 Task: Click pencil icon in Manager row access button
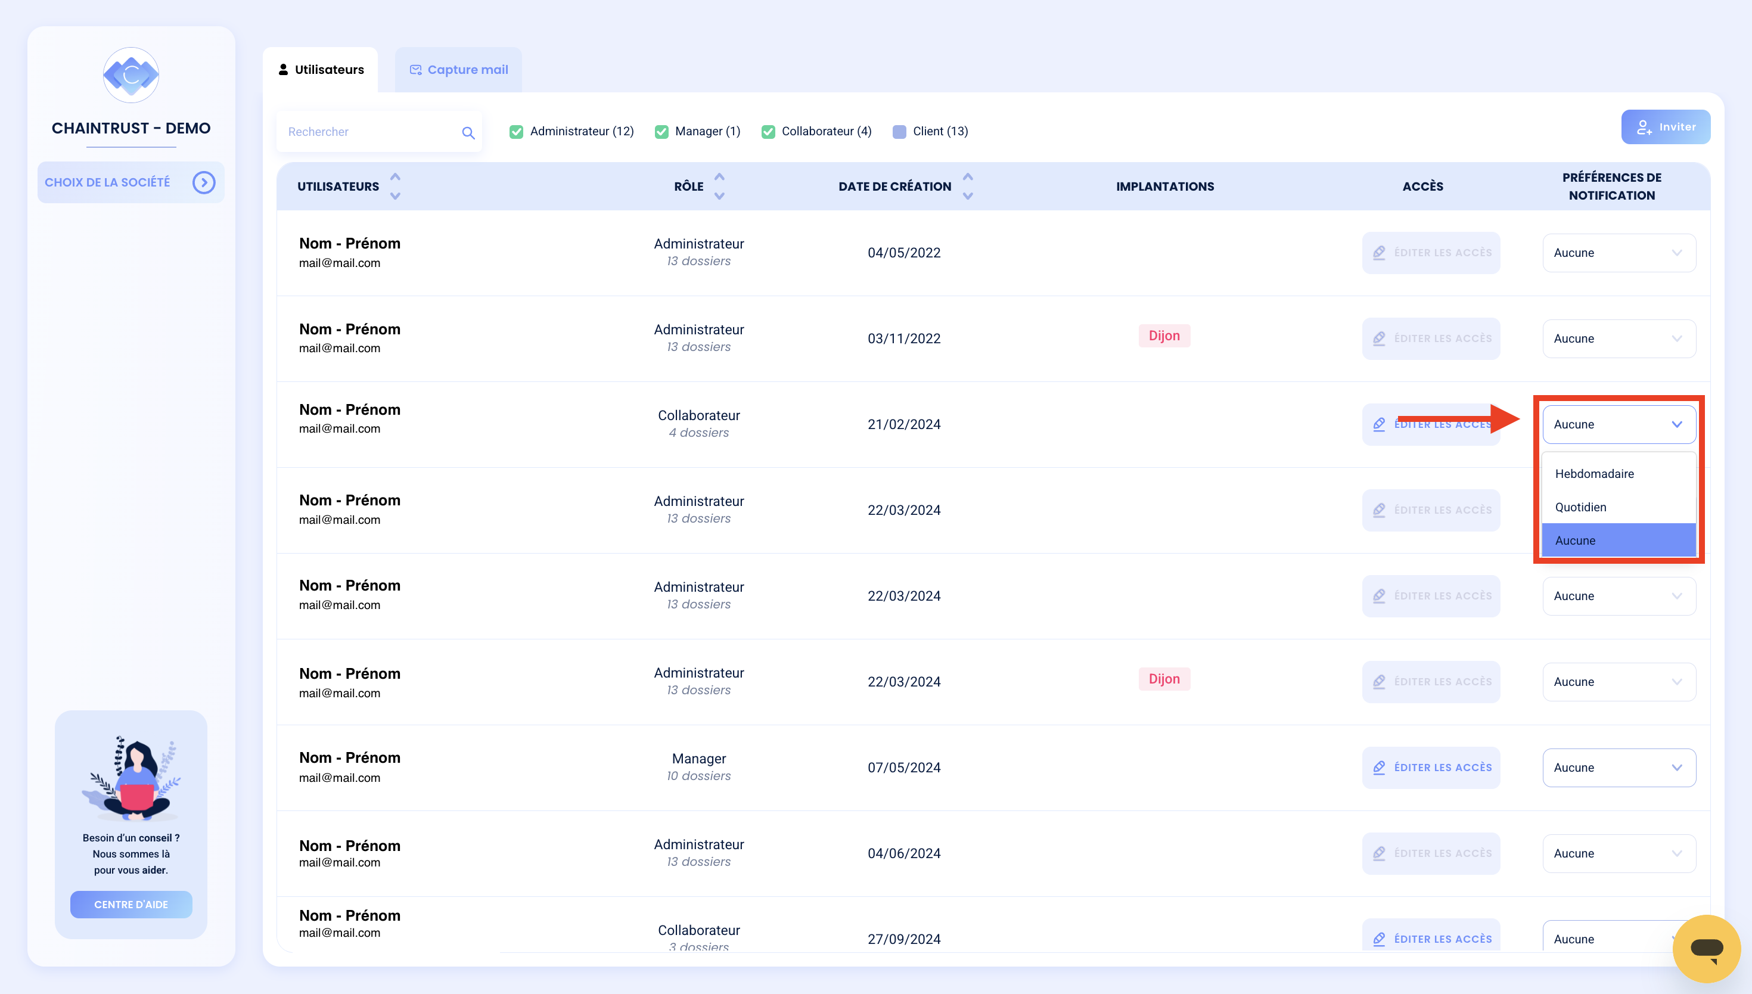1379,768
